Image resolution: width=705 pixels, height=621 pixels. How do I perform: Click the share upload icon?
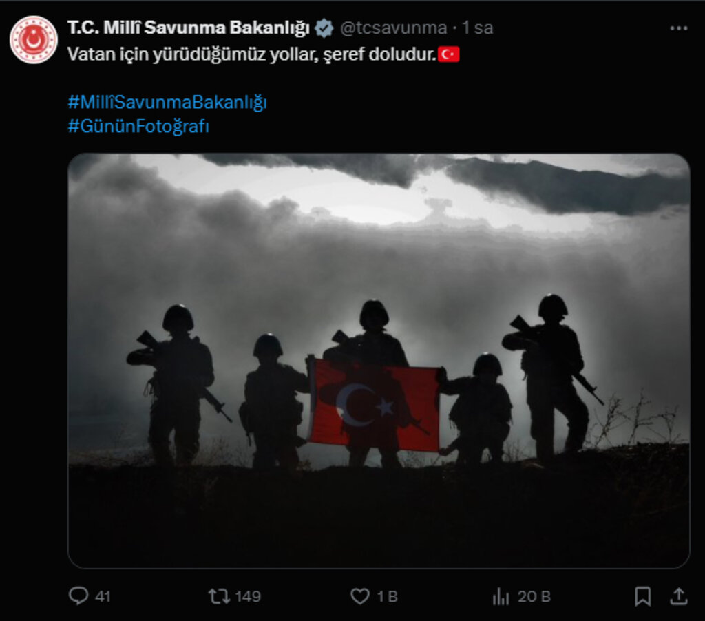coord(679,596)
